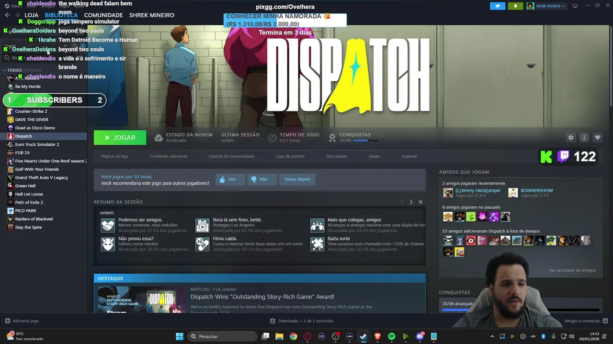This screenshot has width=613, height=344.
Task: Click the PICO PARK game icon
Action: point(11,211)
